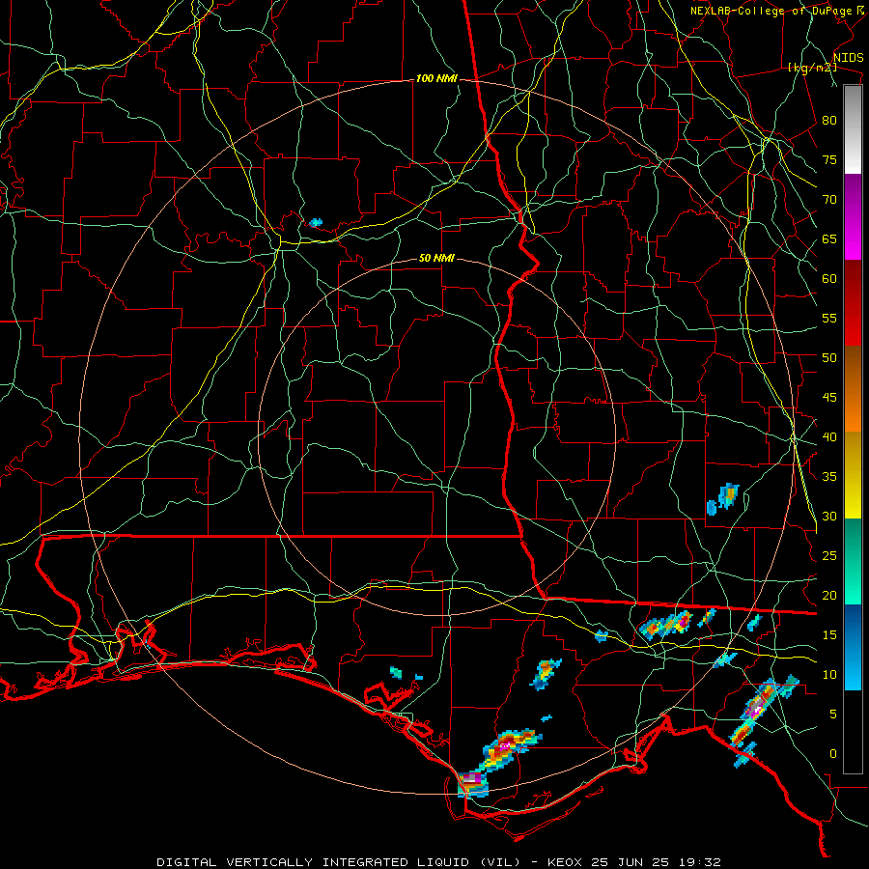Click the [kg/m2] units label
Image resolution: width=869 pixels, height=869 pixels.
tap(812, 68)
